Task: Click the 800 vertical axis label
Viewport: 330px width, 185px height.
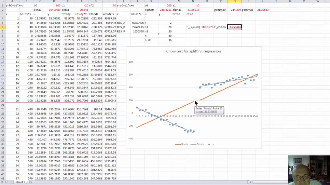Action: click(130, 62)
